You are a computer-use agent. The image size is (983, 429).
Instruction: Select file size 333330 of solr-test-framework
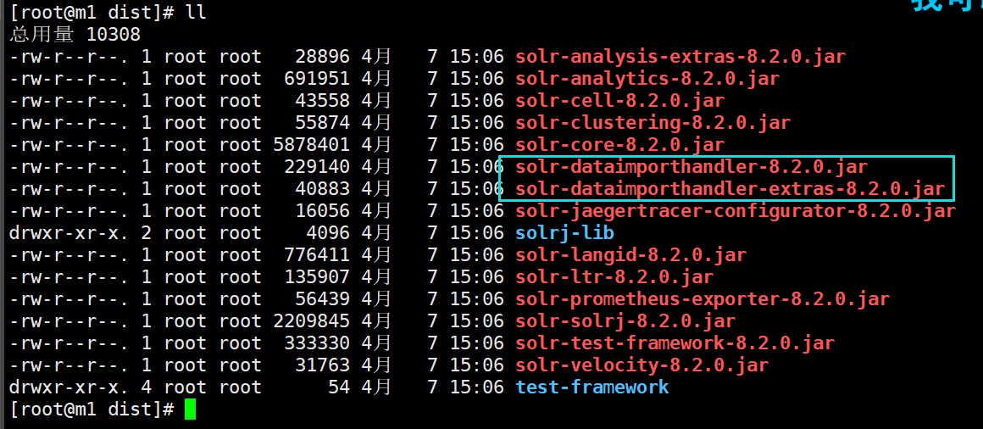(317, 343)
